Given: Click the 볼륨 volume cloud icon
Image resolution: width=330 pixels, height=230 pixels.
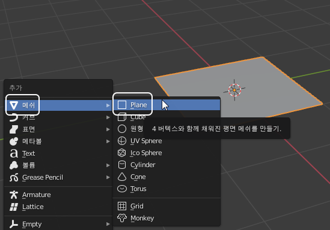Looking at the screenshot, I should (x=14, y=165).
